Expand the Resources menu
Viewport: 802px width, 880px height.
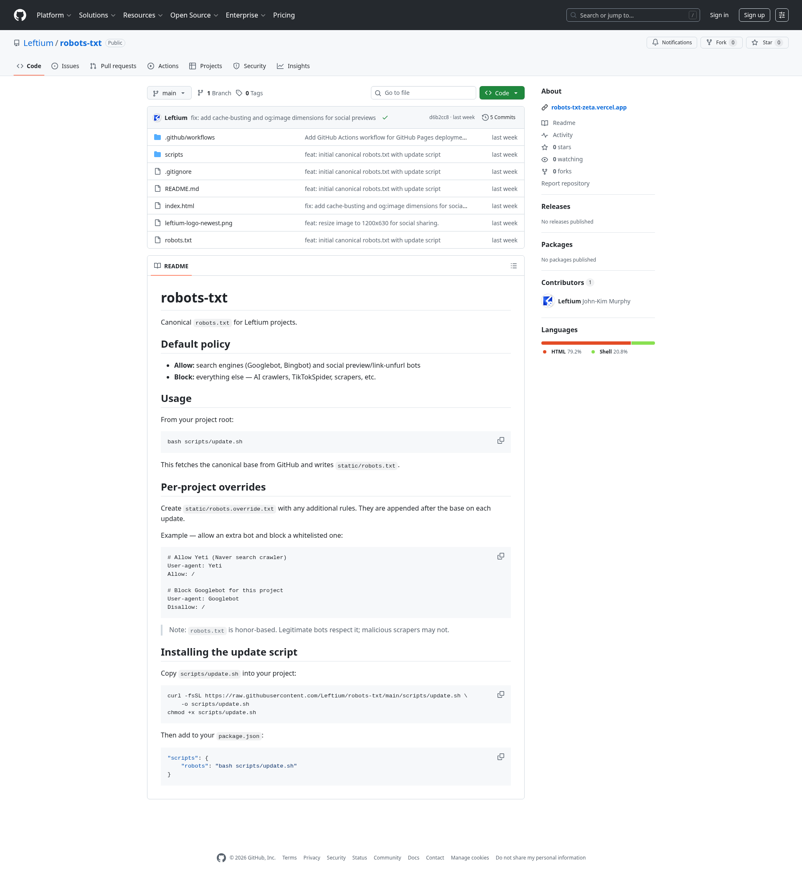(x=143, y=15)
